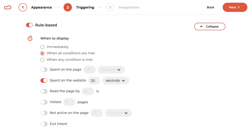Switch to the Appearance step tab
This screenshot has width=251, height=132.
point(42,7)
